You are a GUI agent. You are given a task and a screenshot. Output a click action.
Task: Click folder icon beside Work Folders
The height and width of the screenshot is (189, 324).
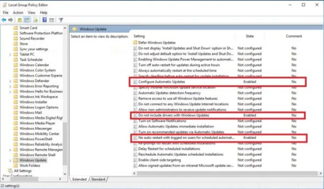tap(16, 165)
